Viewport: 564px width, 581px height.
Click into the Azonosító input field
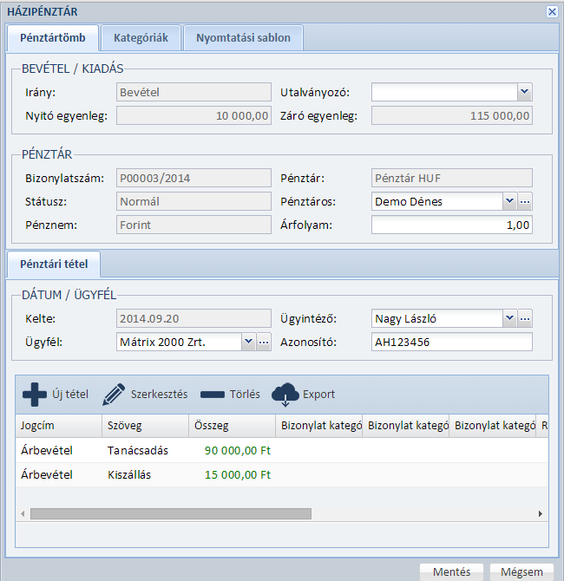click(x=451, y=342)
